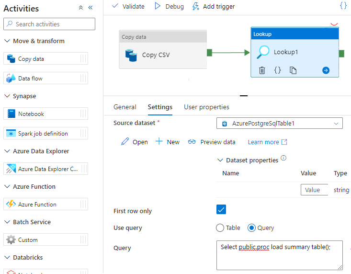Select the Azure Data Explorer Command icon
The height and width of the screenshot is (274, 351).
coord(11,169)
